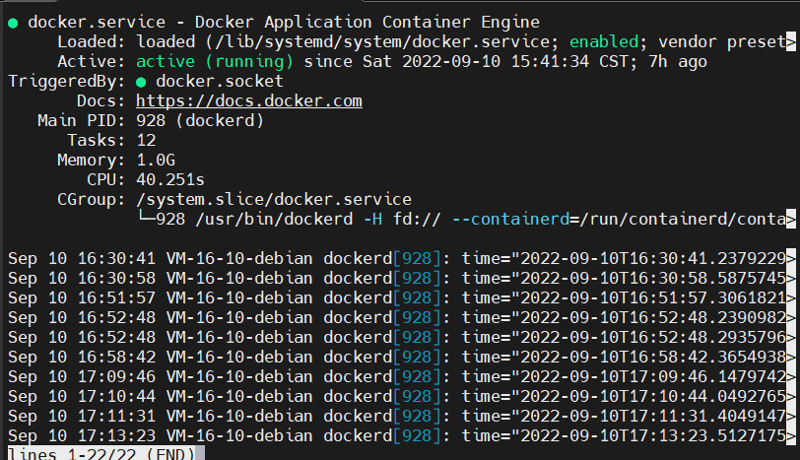Click the Tasks value 12
Image resolution: width=800 pixels, height=460 pixels.
146,140
